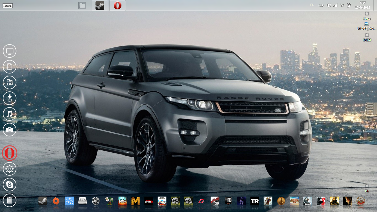
Task: Switch to Opera in the top taskbar
Action: click(118, 6)
